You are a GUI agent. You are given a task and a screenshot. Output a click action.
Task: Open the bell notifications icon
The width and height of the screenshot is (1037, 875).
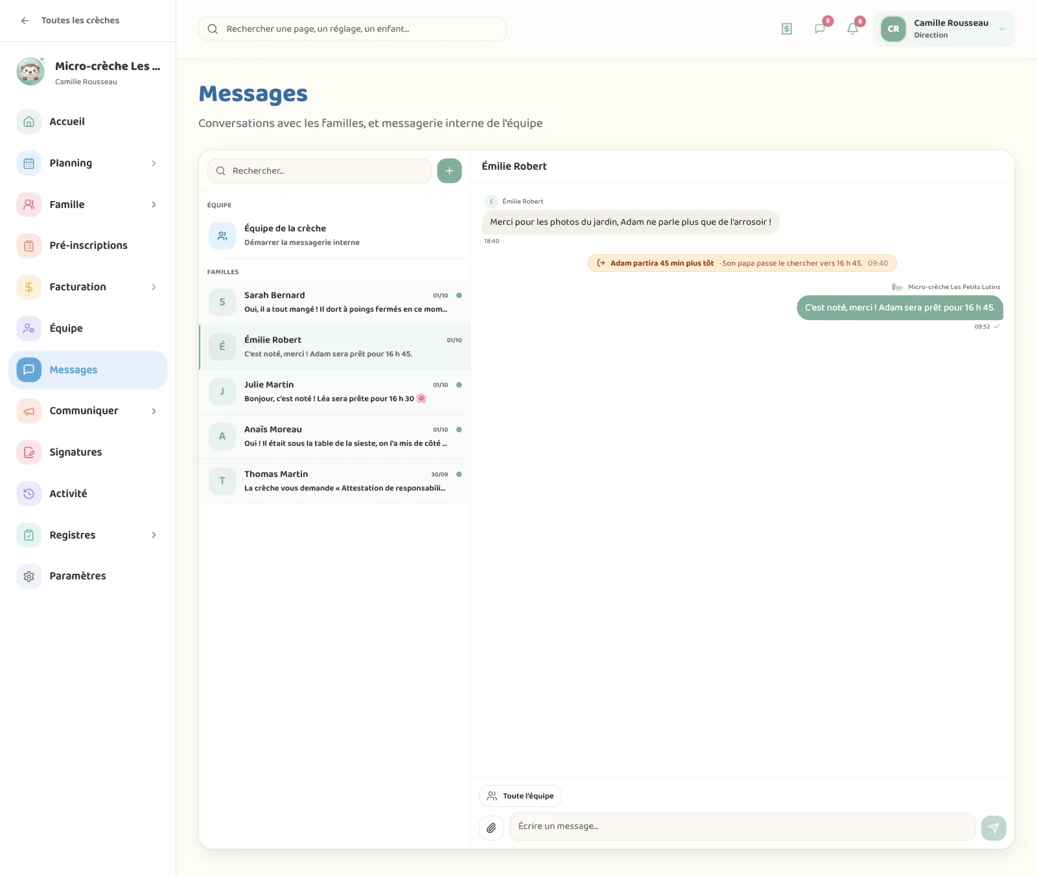(x=853, y=29)
